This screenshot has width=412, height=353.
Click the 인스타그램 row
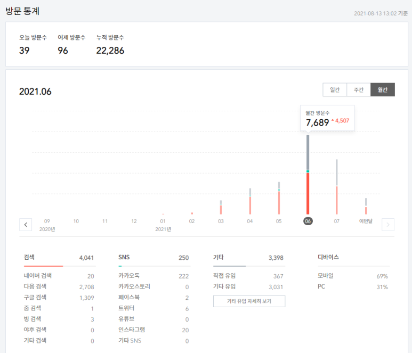(x=154, y=330)
